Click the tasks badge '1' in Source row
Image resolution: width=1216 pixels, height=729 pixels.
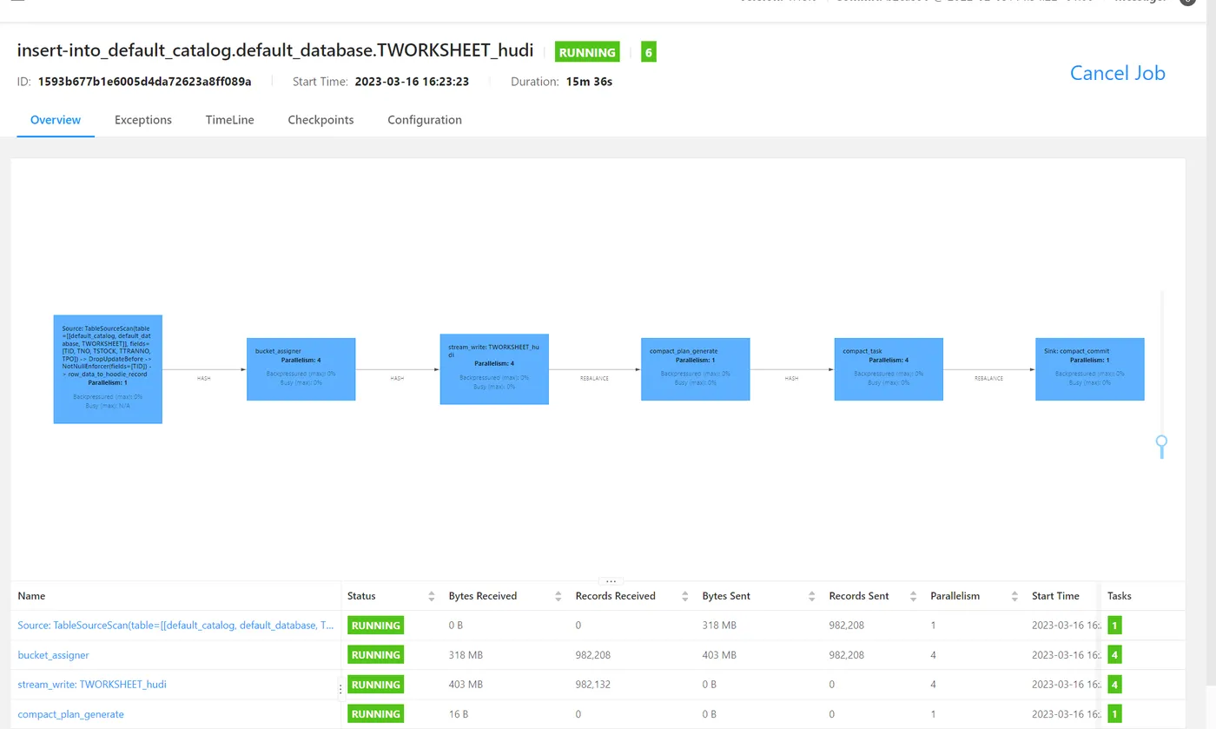(1114, 626)
